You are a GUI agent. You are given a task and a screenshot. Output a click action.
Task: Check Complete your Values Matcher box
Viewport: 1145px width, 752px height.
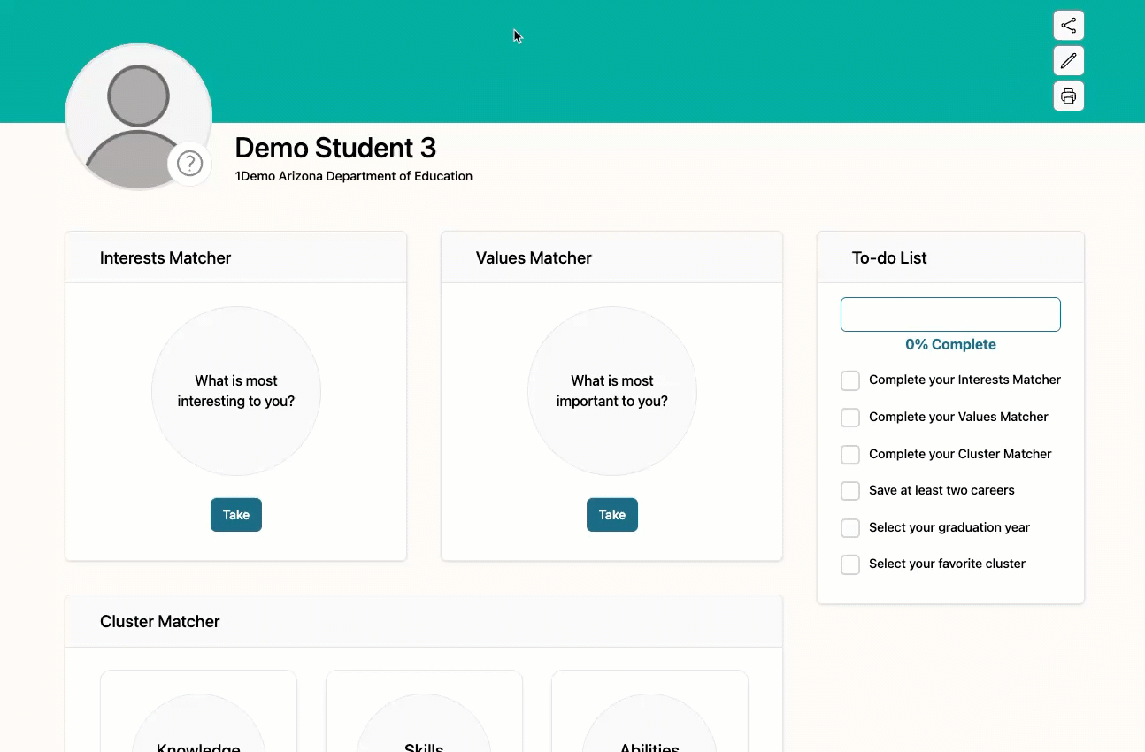click(x=850, y=418)
